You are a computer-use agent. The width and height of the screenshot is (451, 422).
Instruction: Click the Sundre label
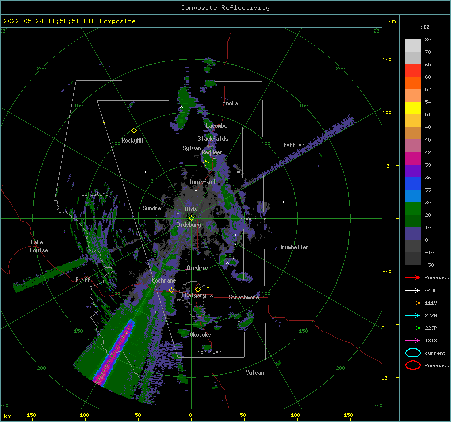click(152, 208)
